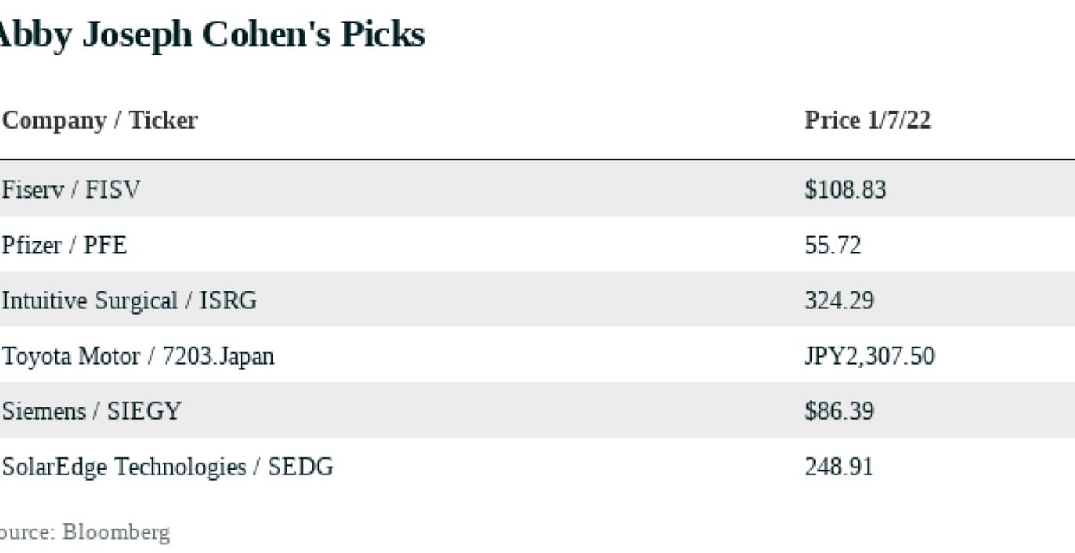This screenshot has width=1075, height=553.
Task: Select the "Siemens / SIEGY" cell
Action: [x=90, y=411]
